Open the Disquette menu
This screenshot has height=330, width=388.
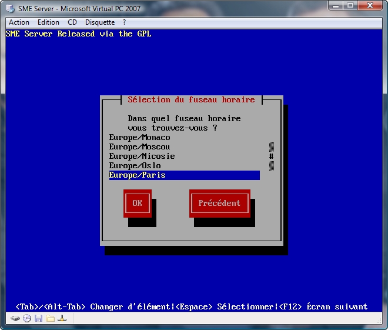100,22
